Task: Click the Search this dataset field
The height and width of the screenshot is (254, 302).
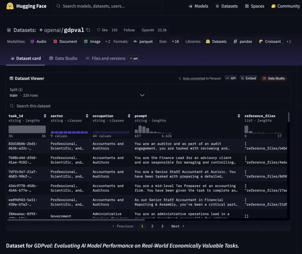Action: (x=34, y=106)
